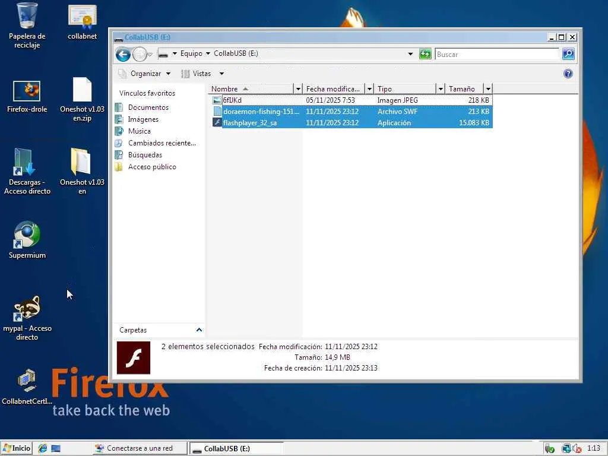
Task: Click the Flash preview thumbnail in details pane
Action: tap(134, 357)
